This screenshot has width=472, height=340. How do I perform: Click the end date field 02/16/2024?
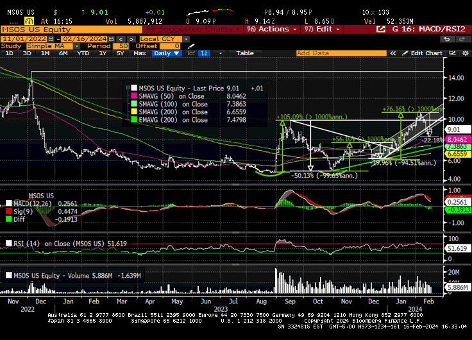tap(85, 39)
